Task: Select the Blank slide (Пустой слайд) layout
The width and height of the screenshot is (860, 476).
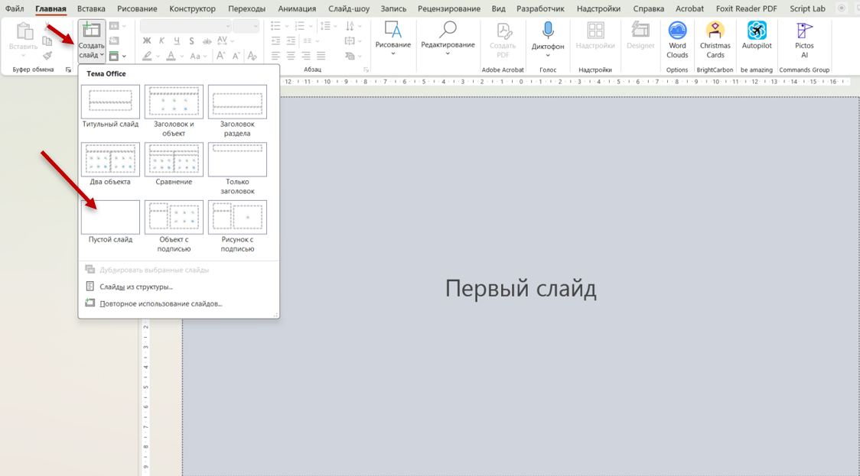Action: click(110, 218)
